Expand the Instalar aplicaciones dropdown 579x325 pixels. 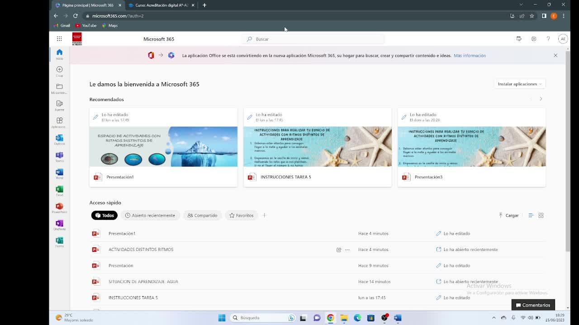pyautogui.click(x=520, y=84)
